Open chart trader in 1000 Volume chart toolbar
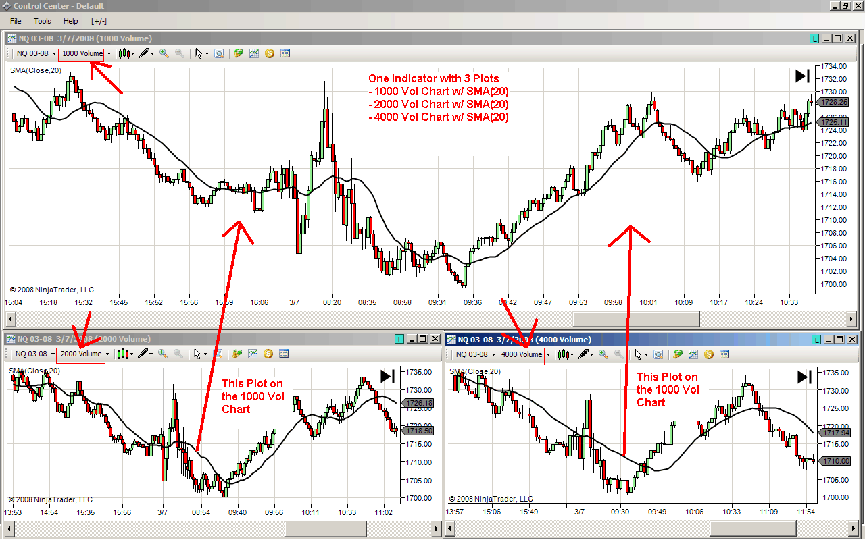865x540 pixels. [238, 53]
